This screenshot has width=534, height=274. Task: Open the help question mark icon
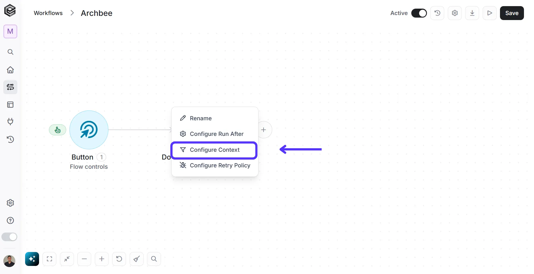tap(10, 221)
